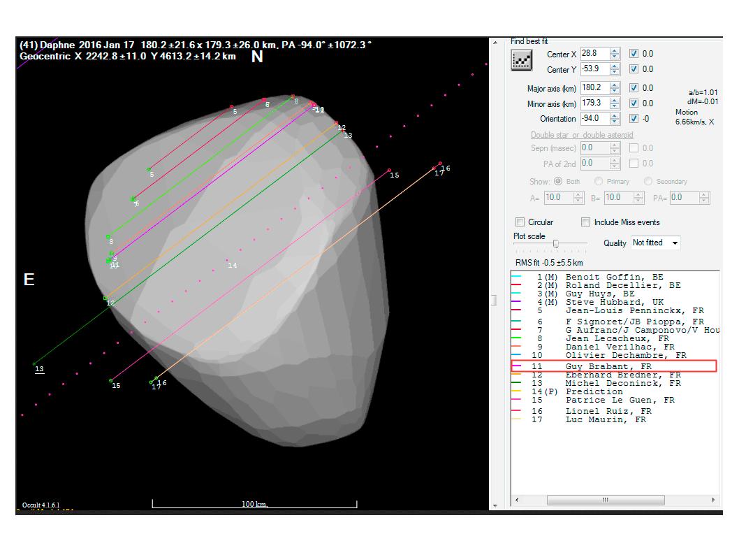Click the Major axis (km) value field
This screenshot has height=555, width=739.
tap(595, 87)
